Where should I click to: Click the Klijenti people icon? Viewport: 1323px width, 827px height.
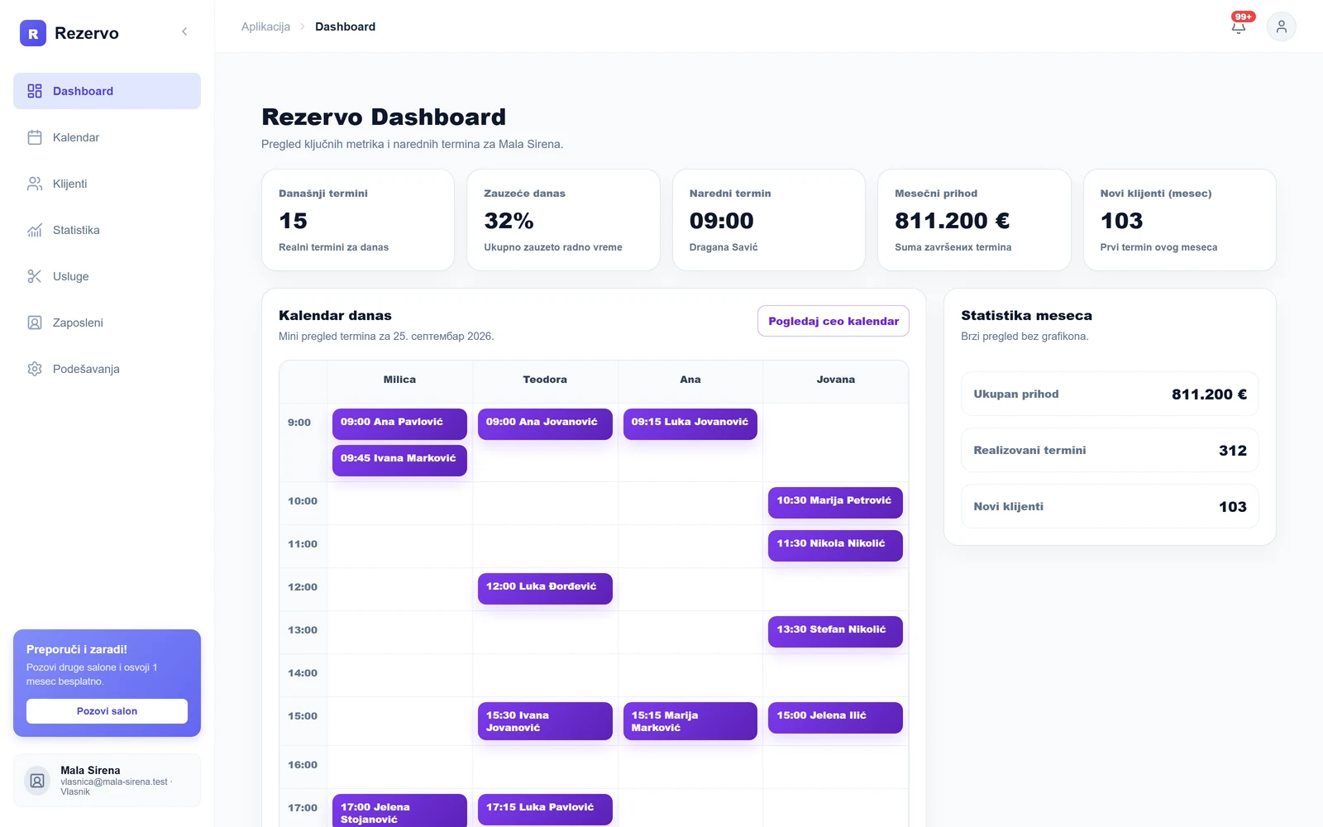click(x=35, y=184)
